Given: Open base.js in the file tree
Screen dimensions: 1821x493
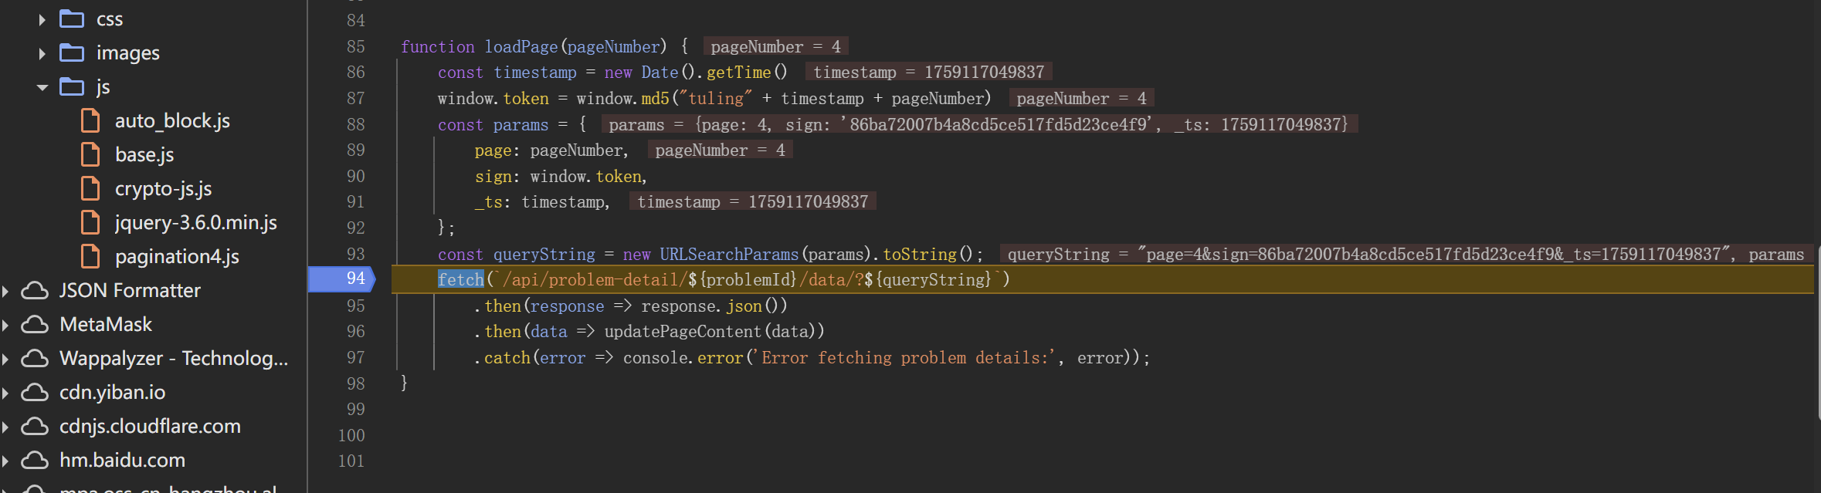Looking at the screenshot, I should (x=144, y=155).
